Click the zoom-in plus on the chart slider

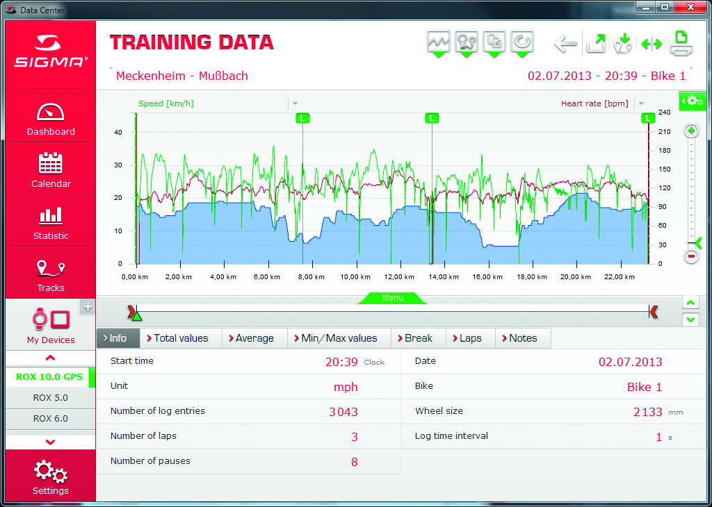[x=691, y=131]
